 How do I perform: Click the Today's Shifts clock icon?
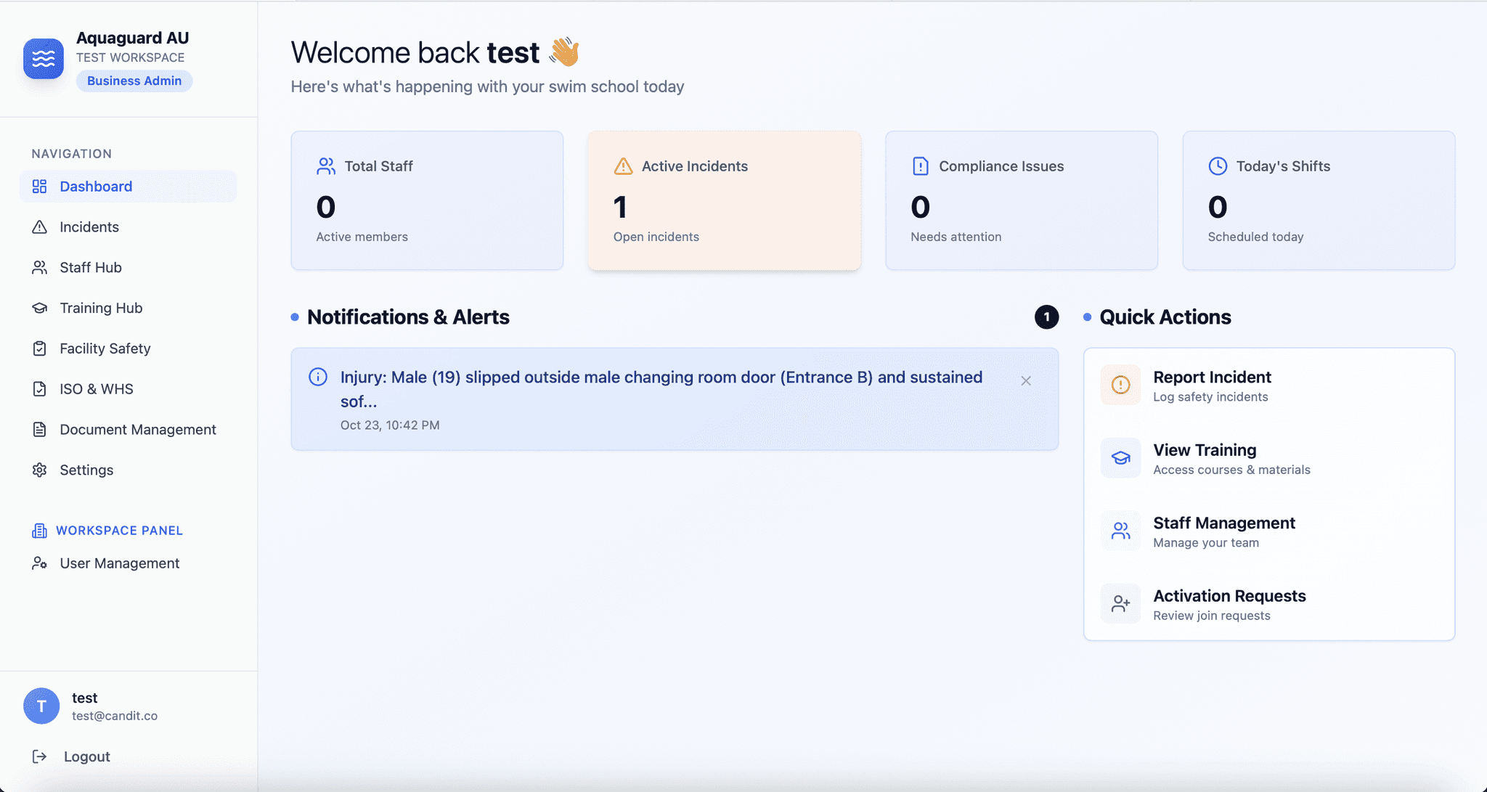point(1218,166)
